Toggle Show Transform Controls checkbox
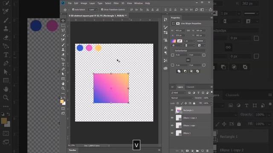The height and width of the screenshot is (153, 273). [102, 9]
